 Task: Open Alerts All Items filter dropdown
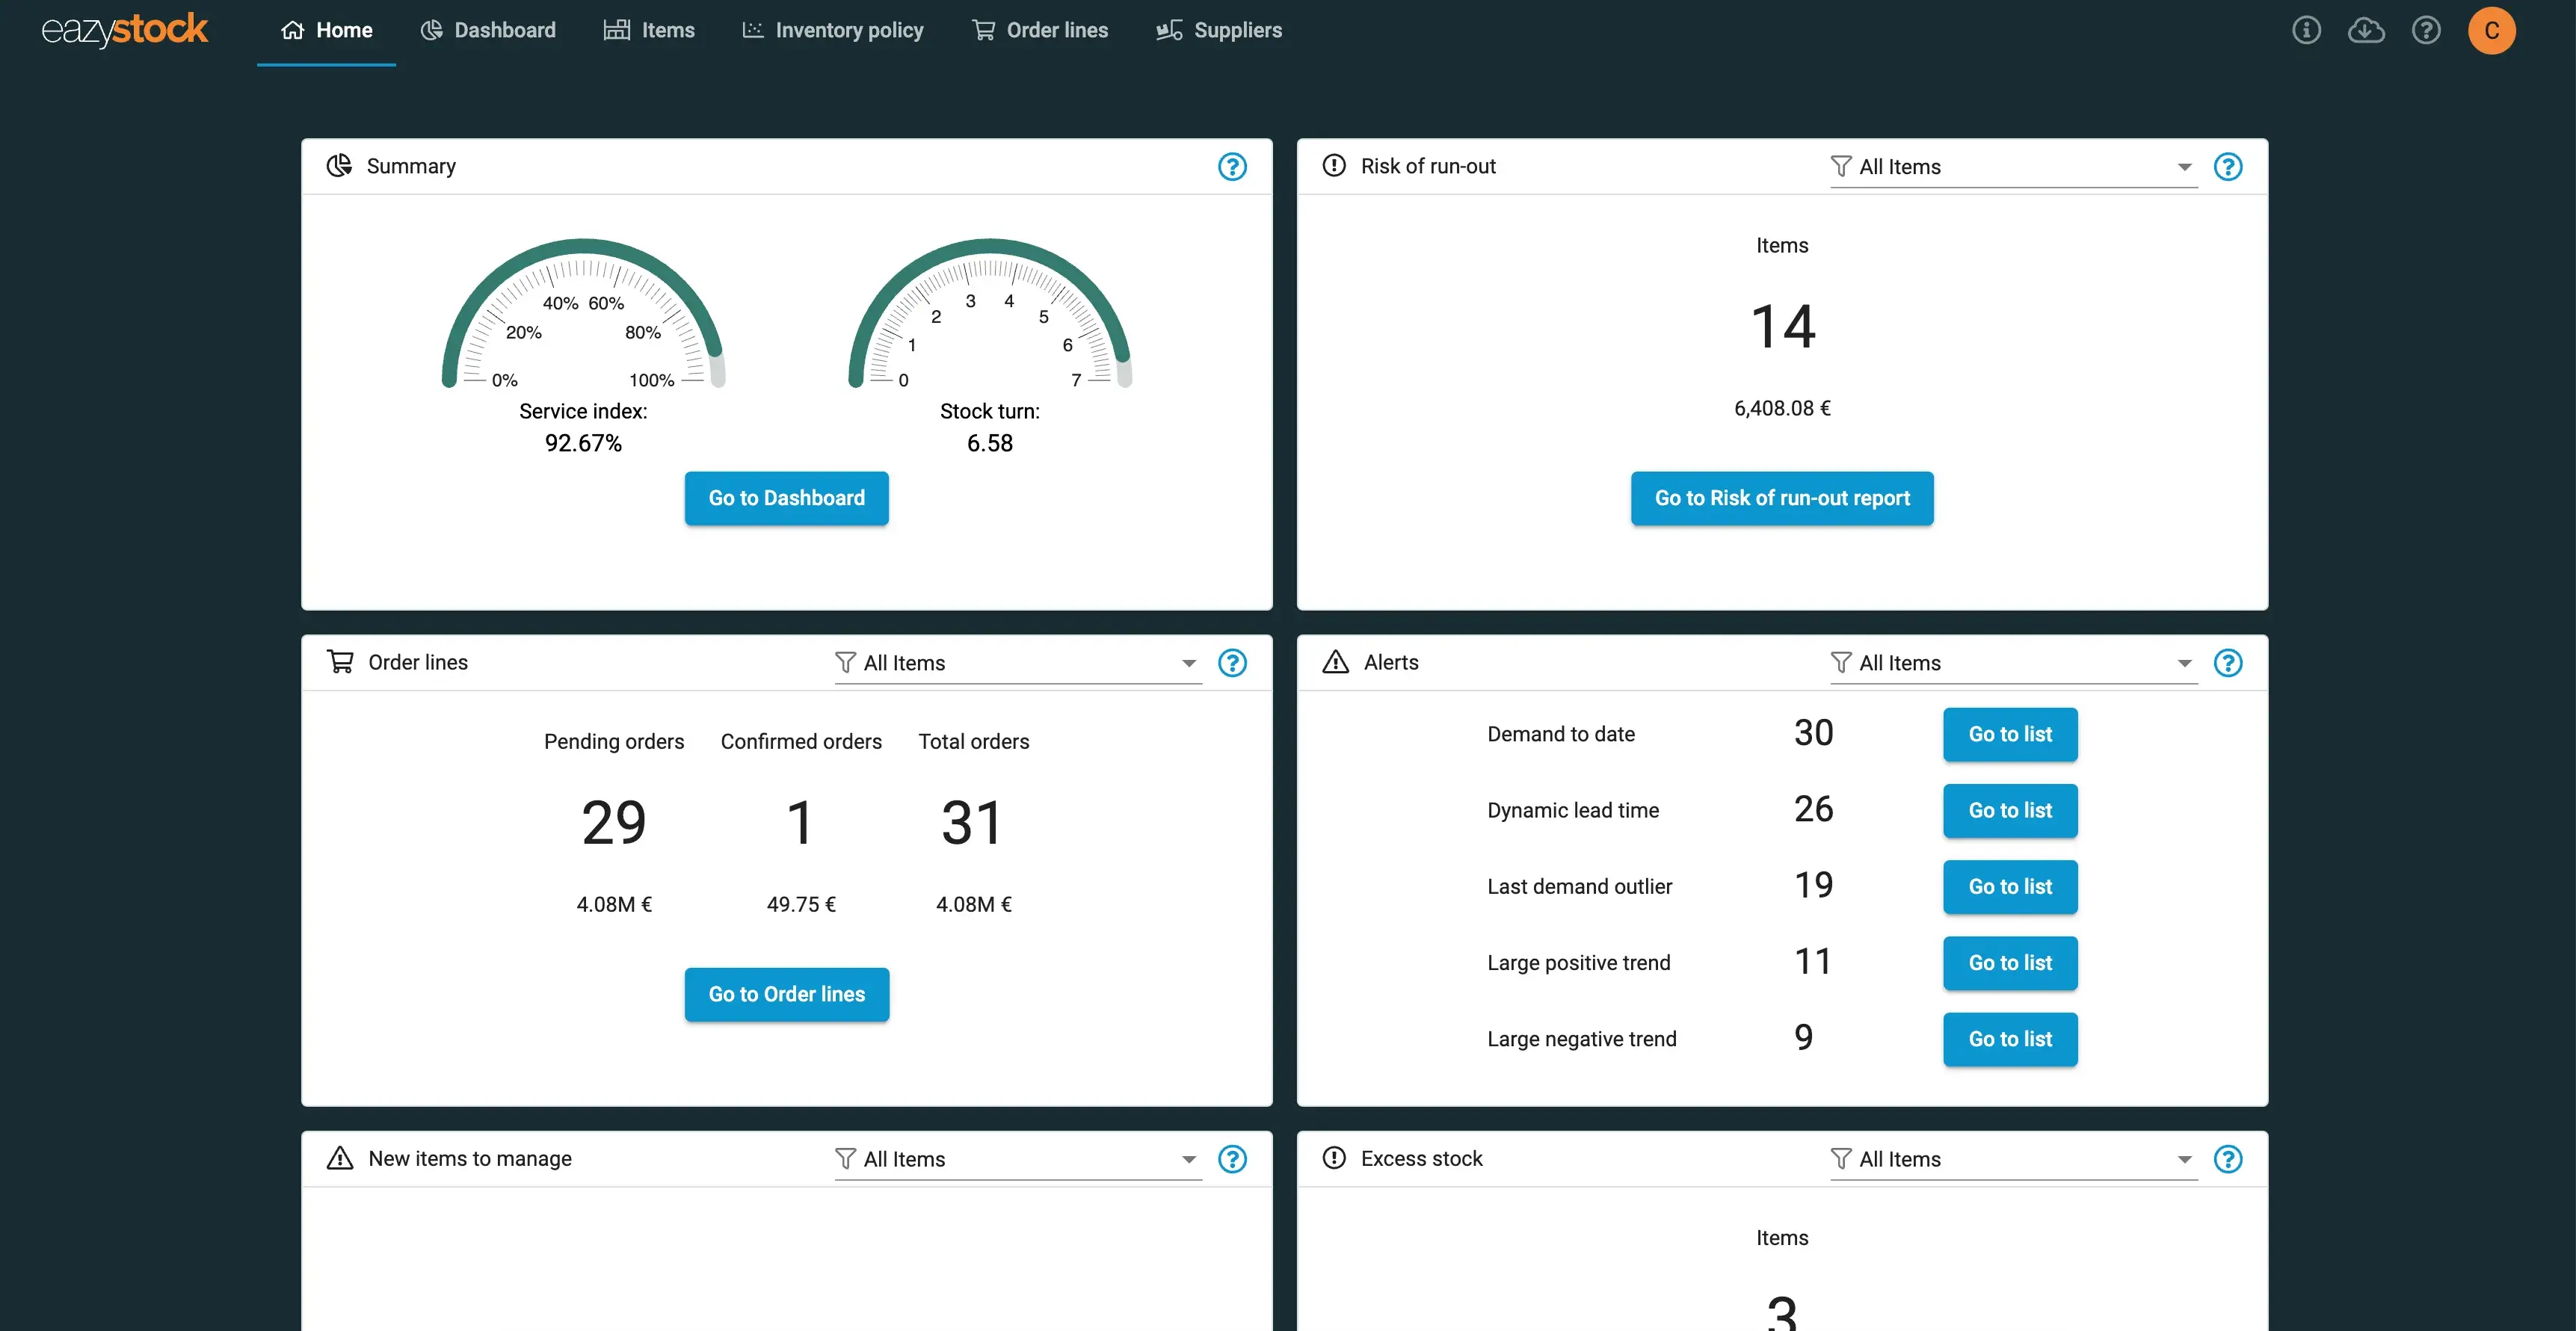(x=2013, y=663)
